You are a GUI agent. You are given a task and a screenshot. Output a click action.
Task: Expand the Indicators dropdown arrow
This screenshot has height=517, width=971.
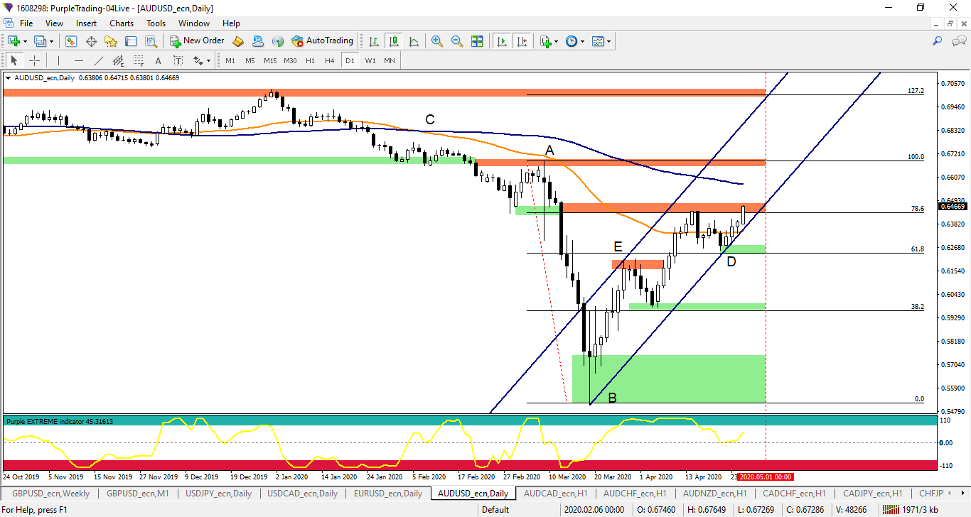coord(557,41)
